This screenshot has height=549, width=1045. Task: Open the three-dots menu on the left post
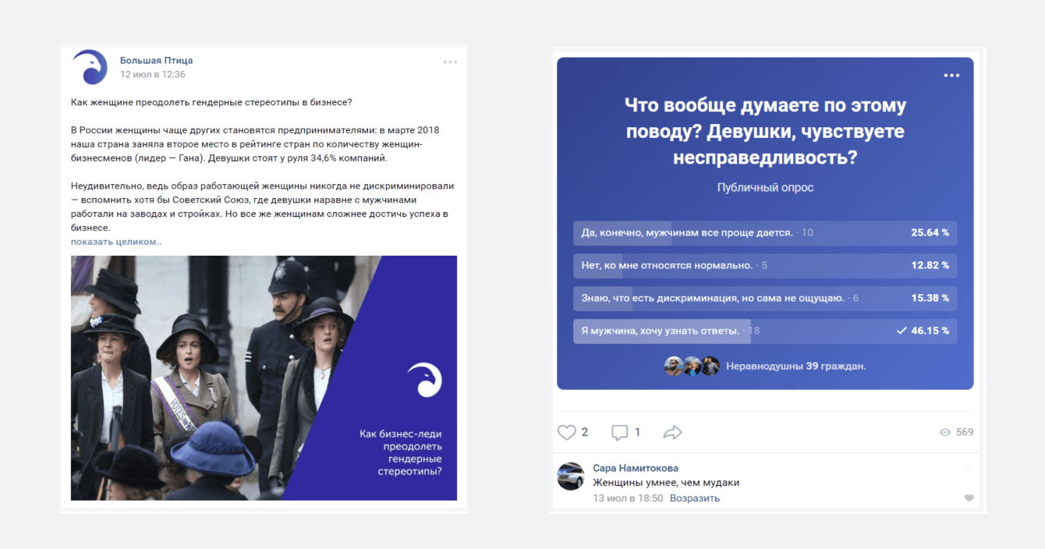(x=450, y=62)
